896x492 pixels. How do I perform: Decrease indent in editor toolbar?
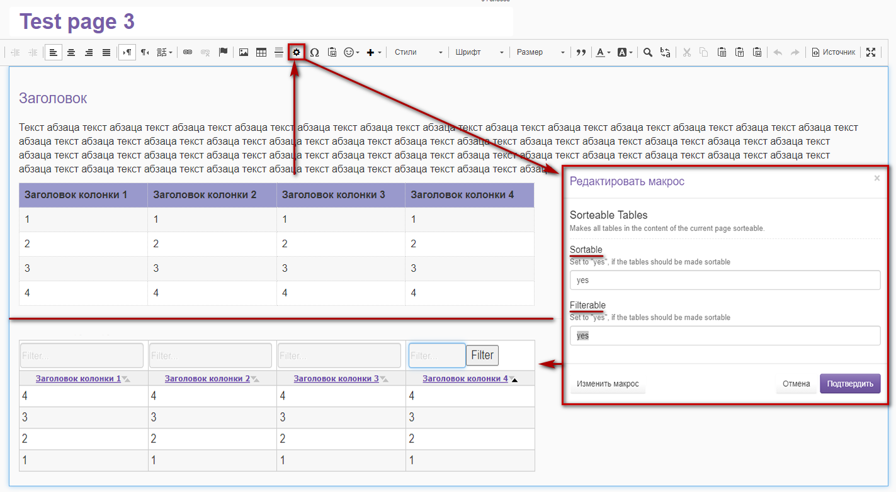(15, 52)
